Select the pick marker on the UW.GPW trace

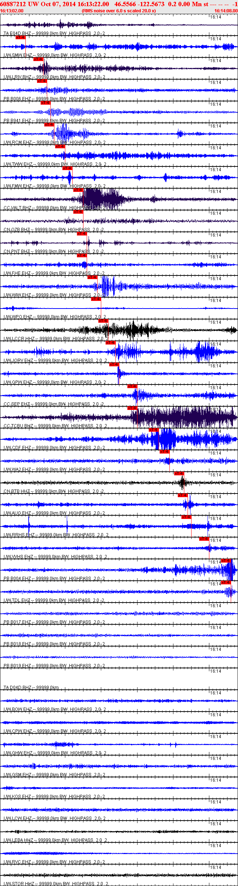click(114, 365)
